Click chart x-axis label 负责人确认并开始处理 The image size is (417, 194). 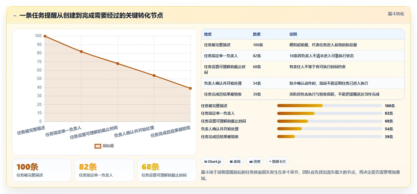(134, 132)
